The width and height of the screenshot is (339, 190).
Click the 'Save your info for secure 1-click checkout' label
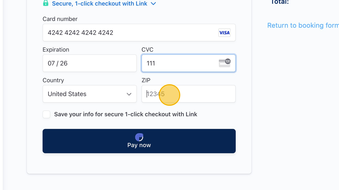pyautogui.click(x=126, y=114)
